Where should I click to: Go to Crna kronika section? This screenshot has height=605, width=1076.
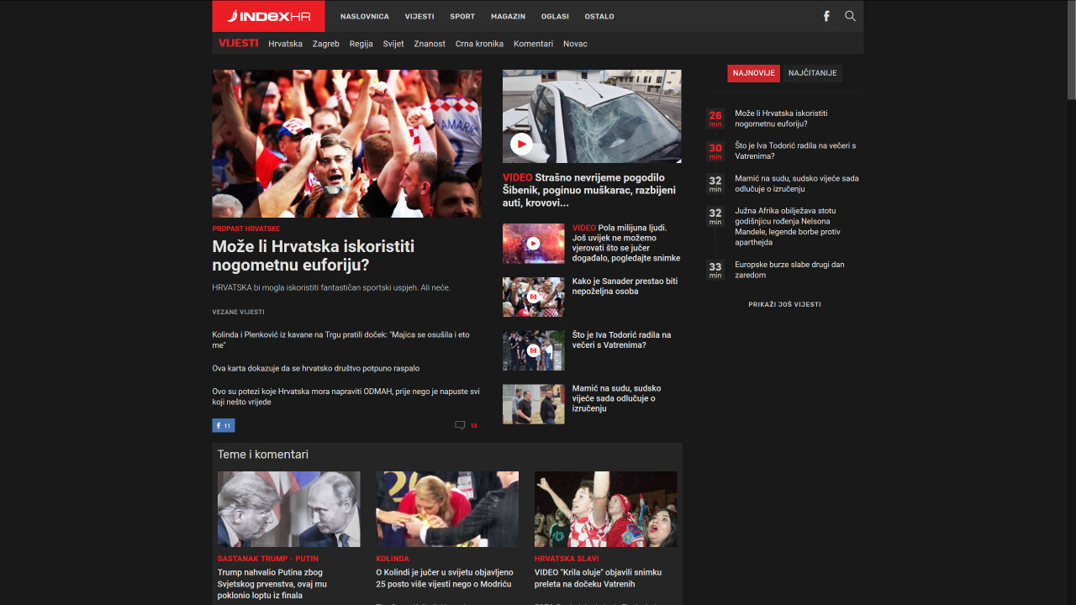click(x=479, y=44)
